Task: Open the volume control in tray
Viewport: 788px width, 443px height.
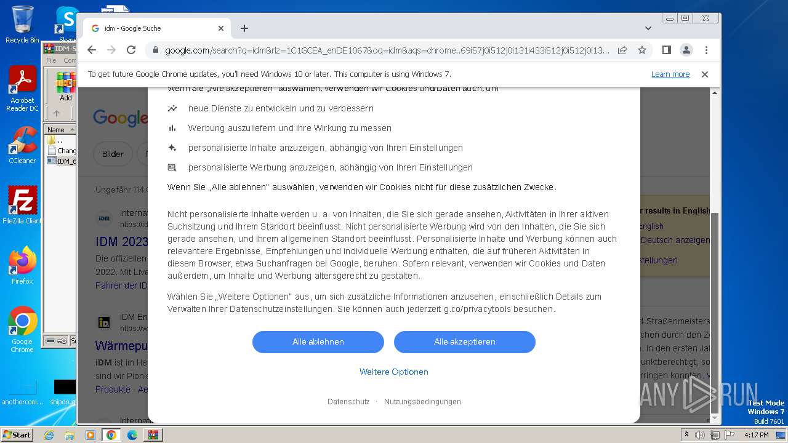Action: pos(701,435)
